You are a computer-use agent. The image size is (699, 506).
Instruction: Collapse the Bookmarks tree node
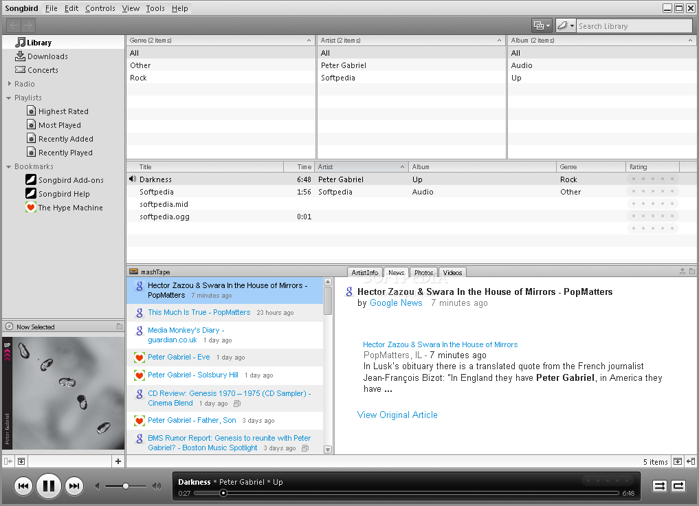[x=8, y=167]
